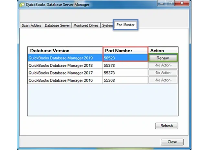Click No Action button in 2016 row
Screen dimensions: 207x150
[163, 80]
